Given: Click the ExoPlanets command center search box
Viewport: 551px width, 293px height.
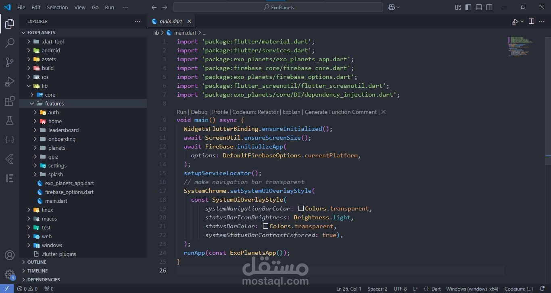Looking at the screenshot, I should [x=278, y=7].
